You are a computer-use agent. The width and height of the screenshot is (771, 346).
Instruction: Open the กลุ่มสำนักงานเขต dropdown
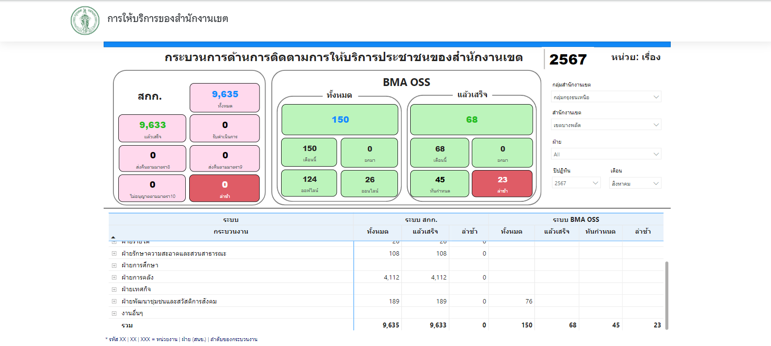606,97
